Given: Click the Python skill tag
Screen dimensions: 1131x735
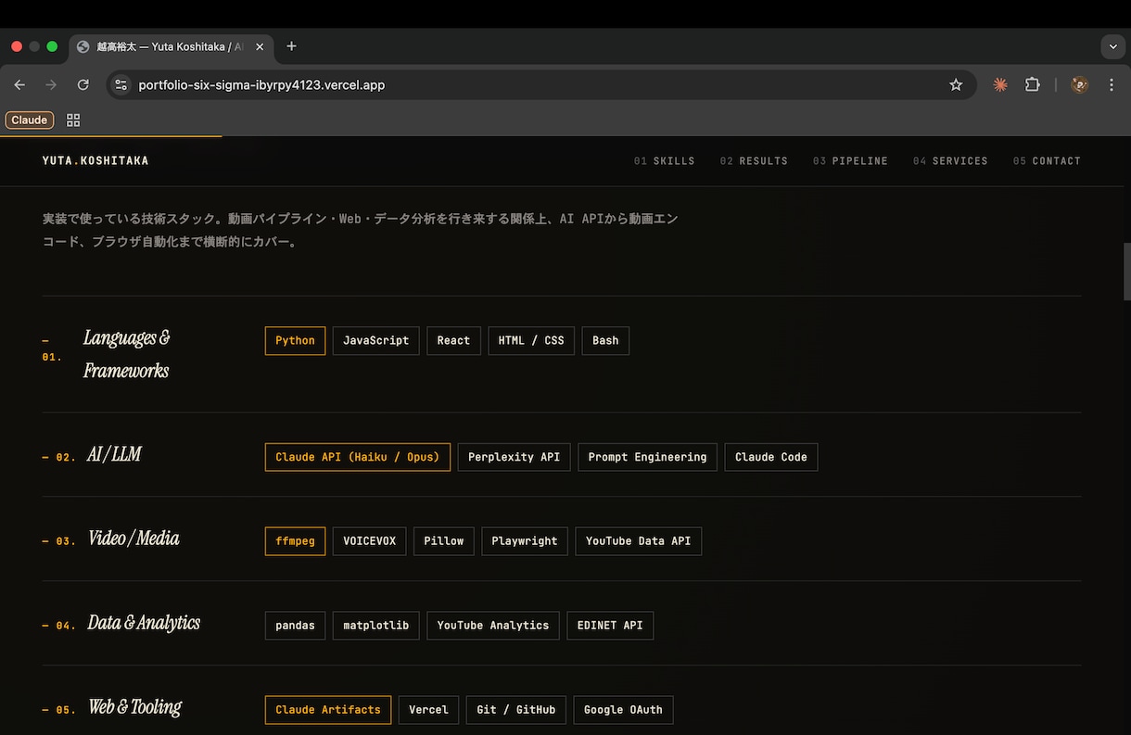Looking at the screenshot, I should pyautogui.click(x=295, y=340).
